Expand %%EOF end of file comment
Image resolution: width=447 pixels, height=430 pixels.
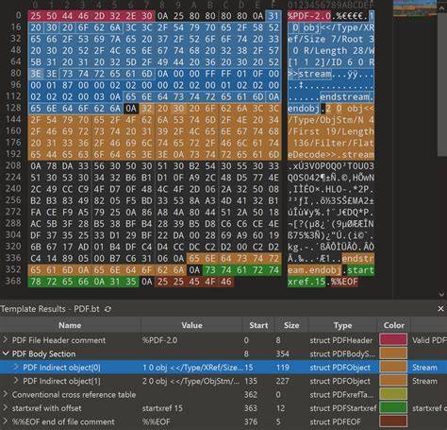tap(5, 421)
